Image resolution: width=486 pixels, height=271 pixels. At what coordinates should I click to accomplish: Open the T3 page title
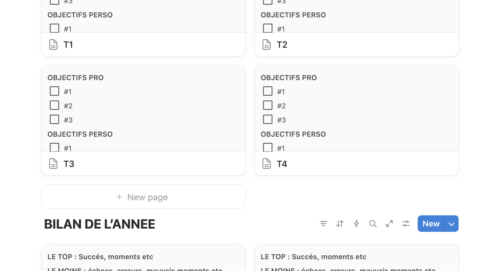click(x=69, y=164)
